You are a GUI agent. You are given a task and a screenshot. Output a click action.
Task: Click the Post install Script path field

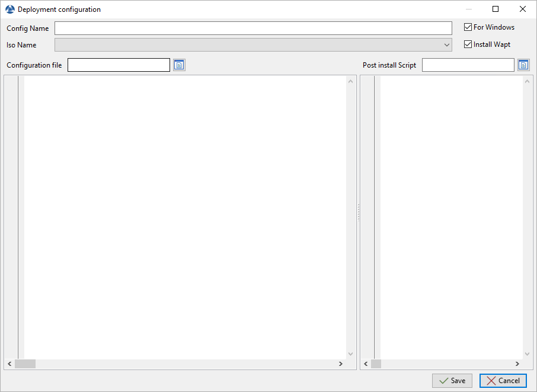pyautogui.click(x=468, y=65)
